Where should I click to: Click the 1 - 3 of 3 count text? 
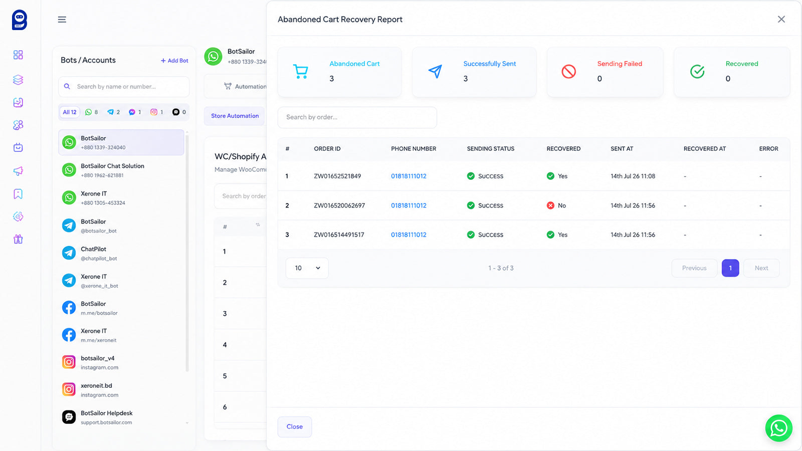tap(501, 268)
